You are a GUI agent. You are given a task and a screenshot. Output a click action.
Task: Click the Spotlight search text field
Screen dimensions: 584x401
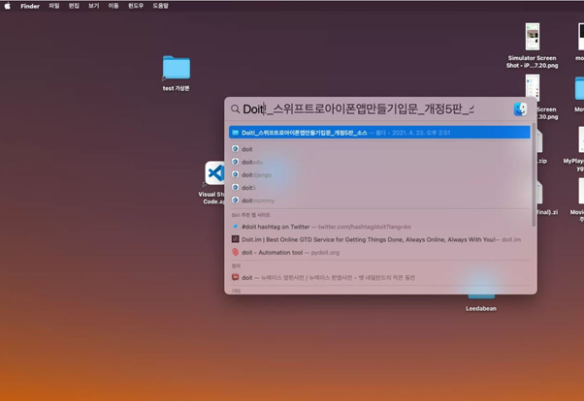(358, 109)
